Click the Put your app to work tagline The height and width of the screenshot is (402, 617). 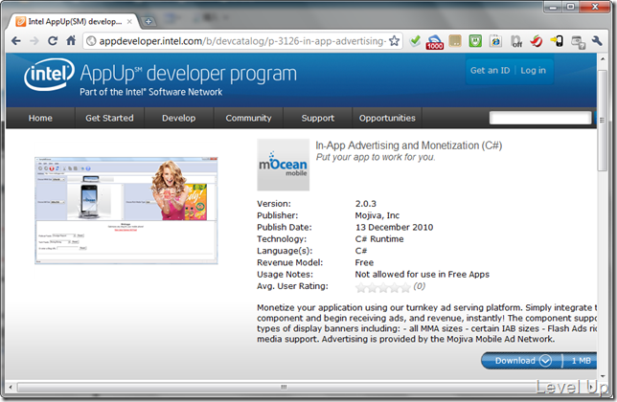click(x=376, y=157)
